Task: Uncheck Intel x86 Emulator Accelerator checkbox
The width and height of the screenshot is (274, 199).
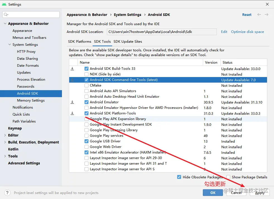Action: pyautogui.click(x=86, y=152)
